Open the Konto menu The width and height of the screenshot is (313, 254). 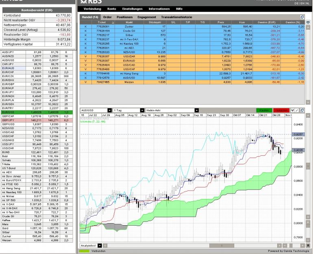coord(112,9)
